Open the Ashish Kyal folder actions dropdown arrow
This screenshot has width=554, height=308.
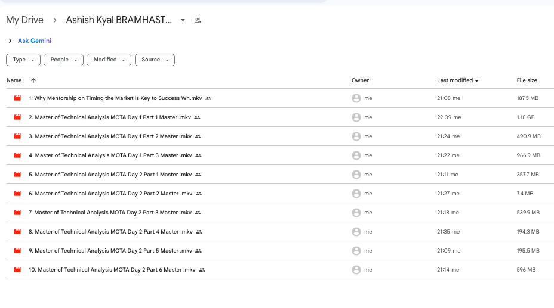click(183, 20)
